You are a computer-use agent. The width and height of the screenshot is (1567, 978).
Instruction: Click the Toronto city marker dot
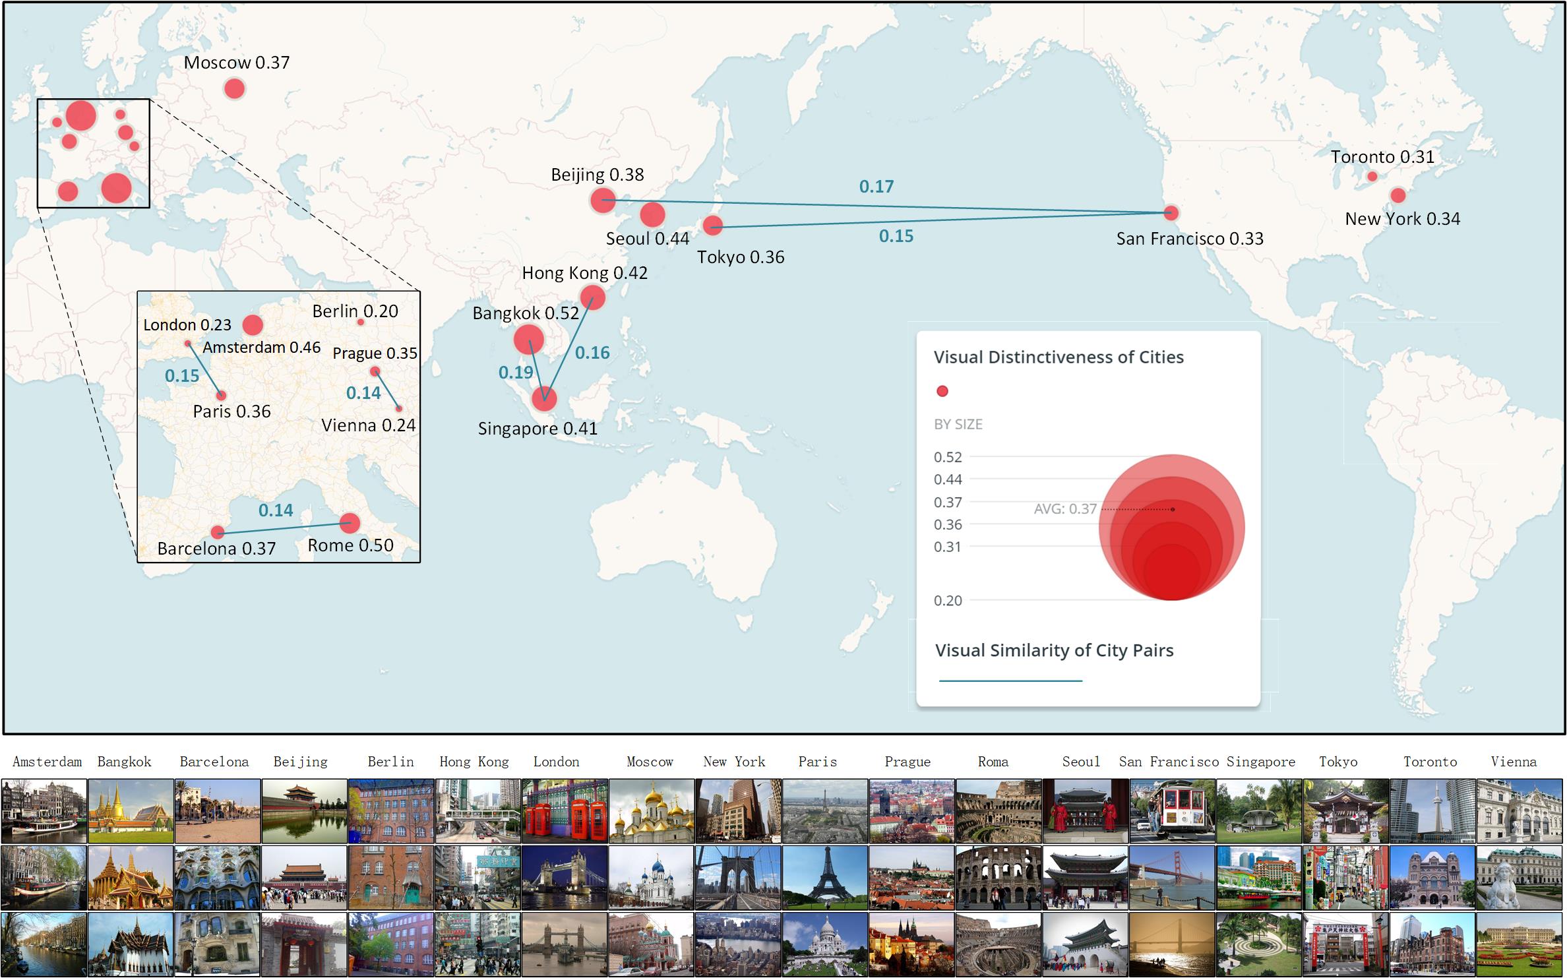click(x=1372, y=176)
